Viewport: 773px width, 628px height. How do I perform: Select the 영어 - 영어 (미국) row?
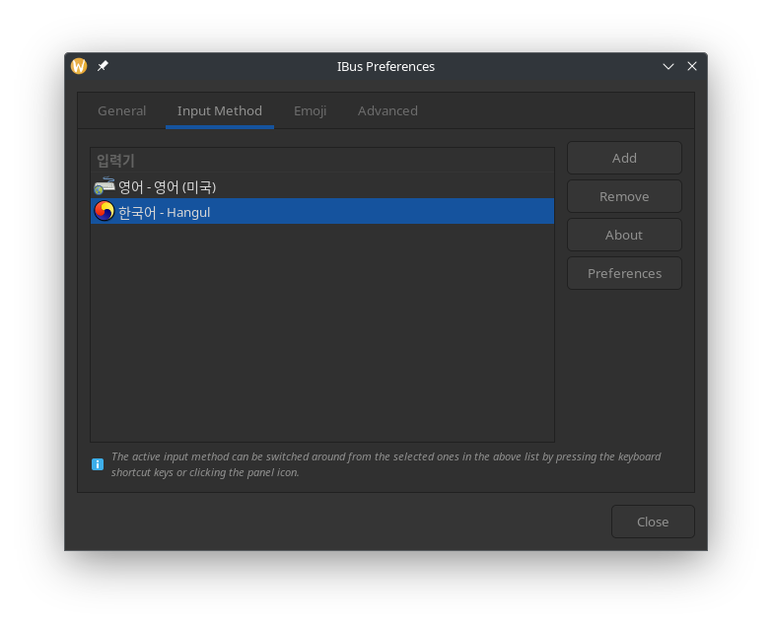click(x=322, y=186)
